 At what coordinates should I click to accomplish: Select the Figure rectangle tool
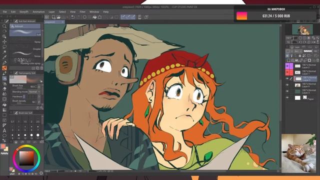click(4, 115)
